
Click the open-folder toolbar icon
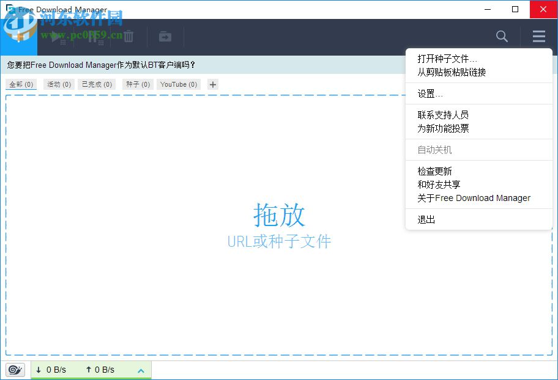click(x=164, y=36)
